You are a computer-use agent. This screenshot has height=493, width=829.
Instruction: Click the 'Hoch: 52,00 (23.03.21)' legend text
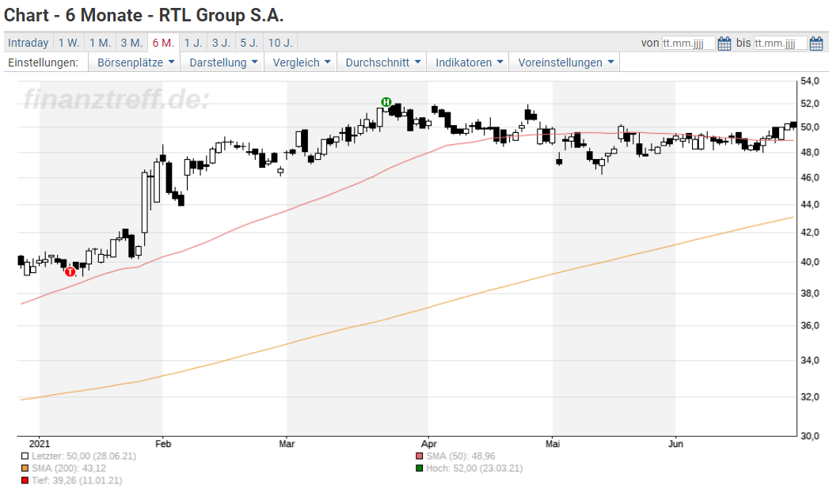(474, 468)
